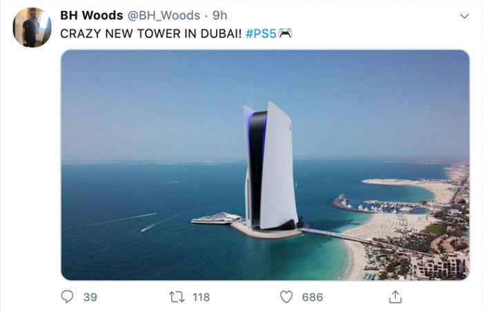This screenshot has width=483, height=313.
Task: Click the 39 replies count
Action: (x=90, y=297)
